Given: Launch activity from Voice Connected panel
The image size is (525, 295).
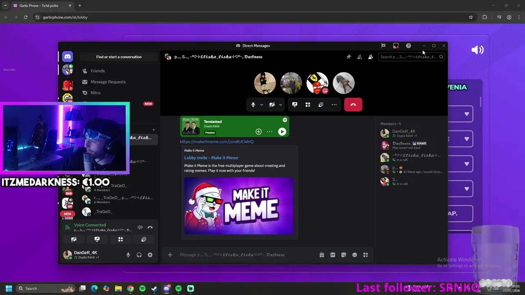Looking at the screenshot, I should (121, 239).
